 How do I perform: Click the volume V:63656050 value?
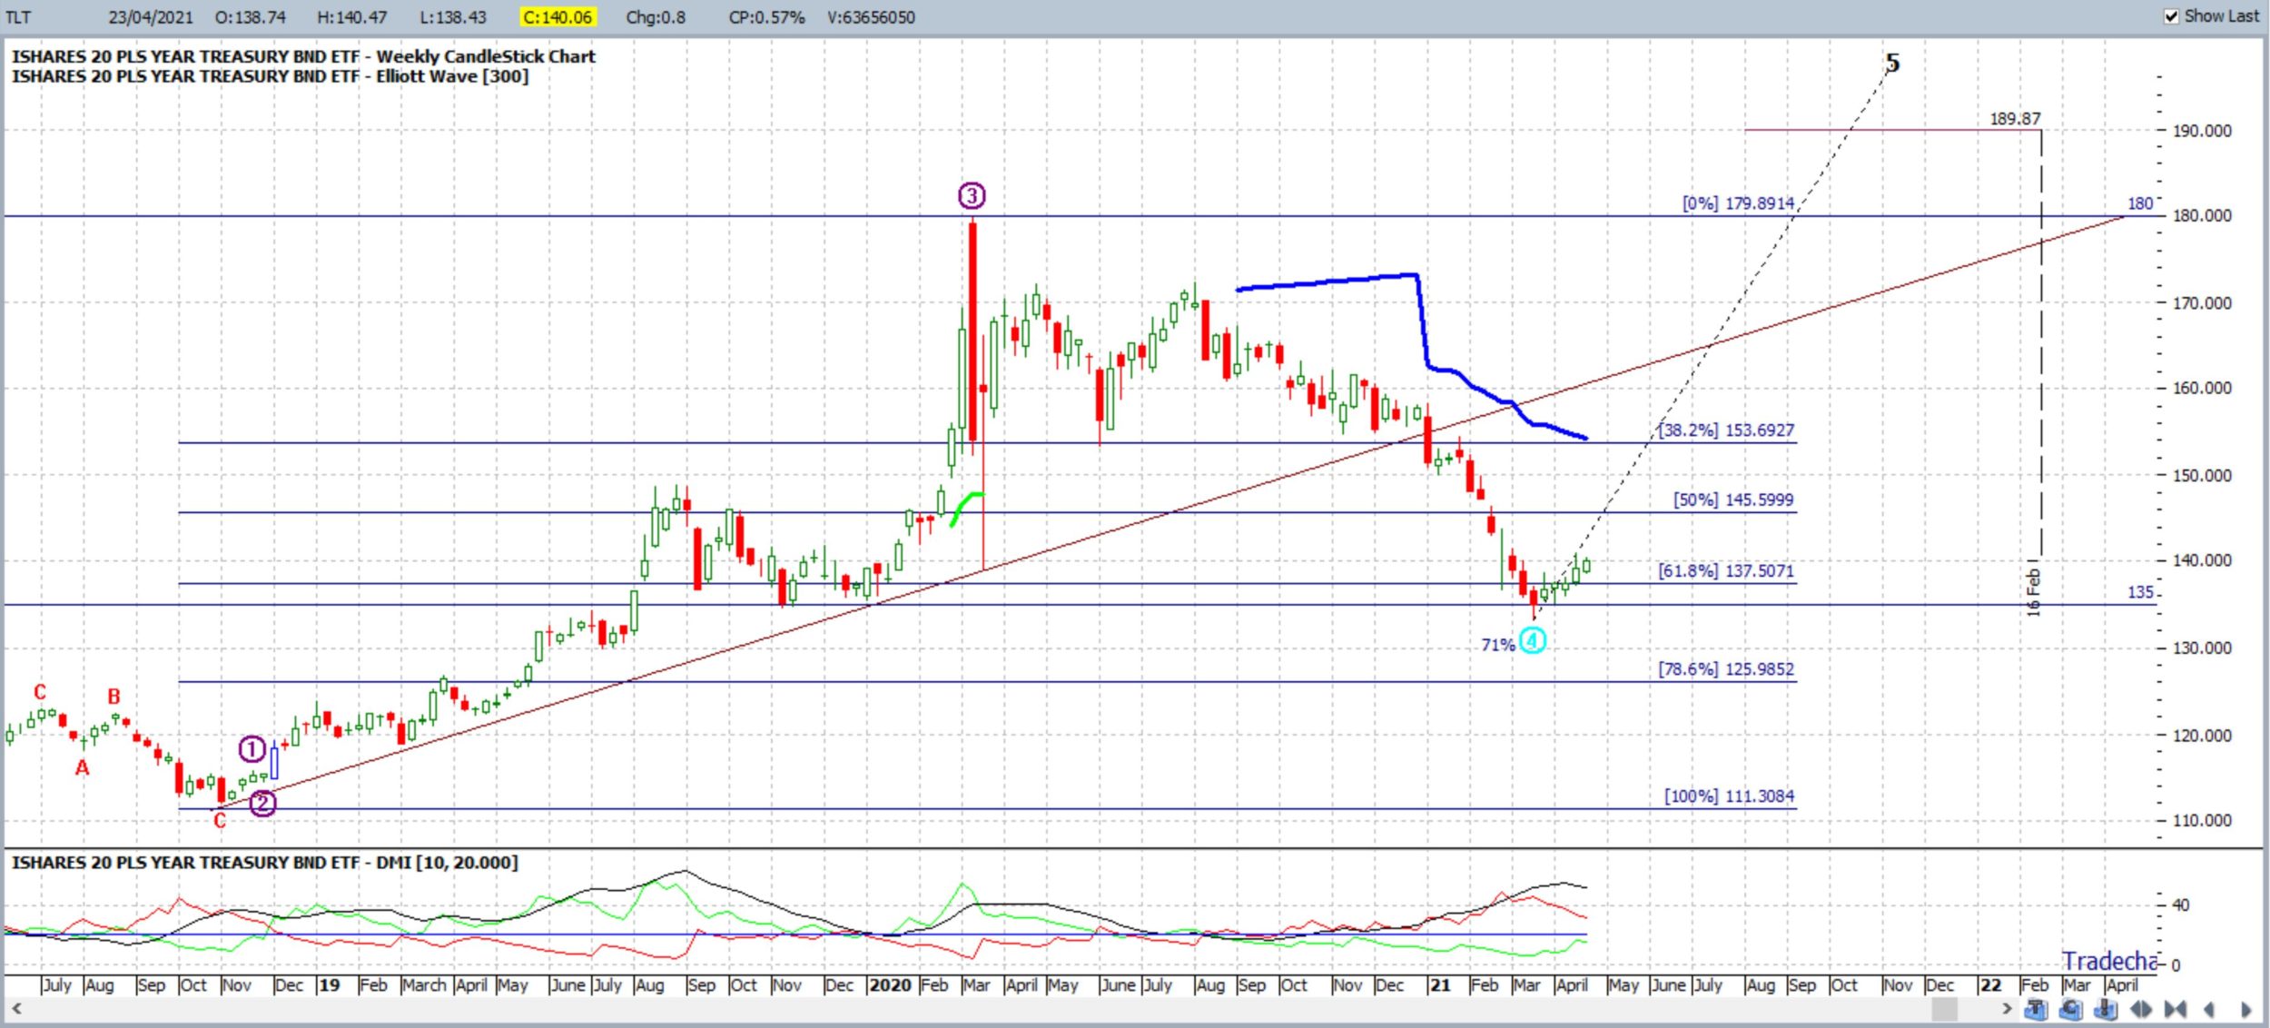871,17
